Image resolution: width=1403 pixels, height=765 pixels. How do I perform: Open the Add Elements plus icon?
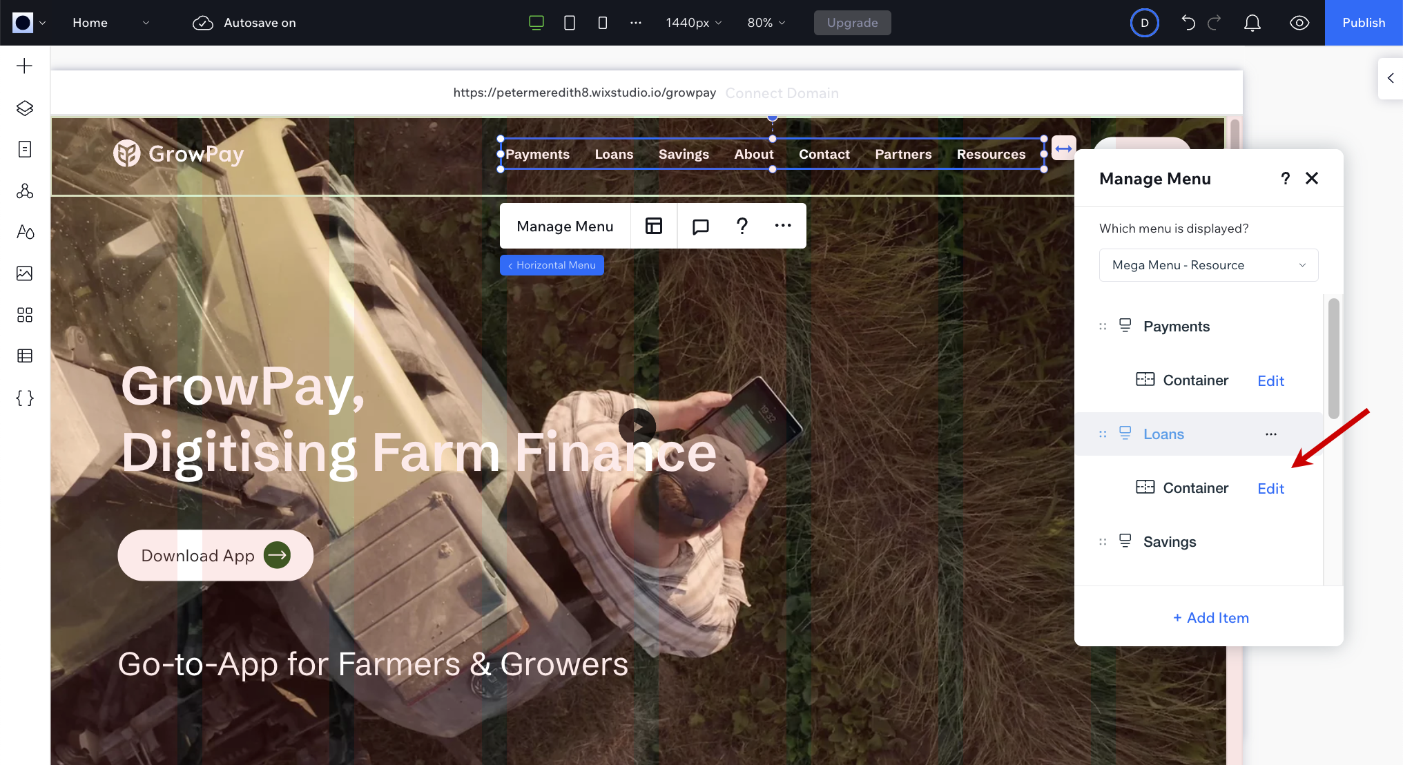click(25, 66)
